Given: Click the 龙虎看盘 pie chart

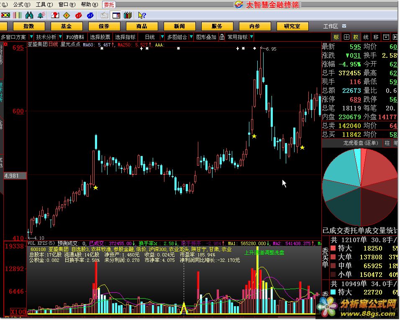Looking at the screenshot, I should (x=360, y=187).
